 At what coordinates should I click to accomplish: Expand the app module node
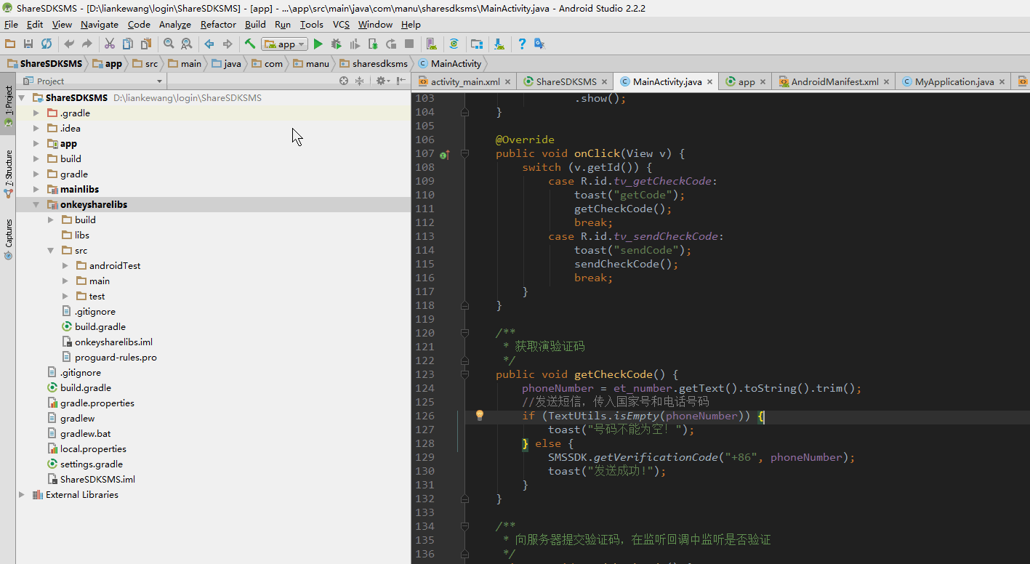coord(36,144)
